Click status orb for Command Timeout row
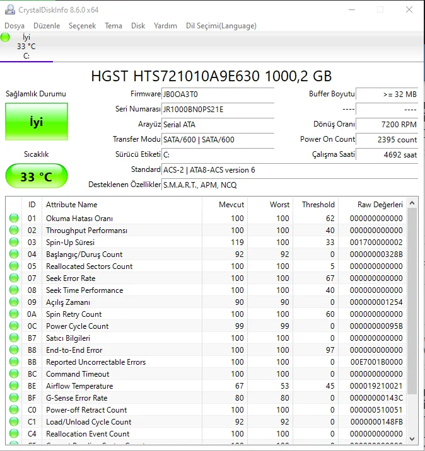This screenshot has height=451, width=425. point(14,374)
